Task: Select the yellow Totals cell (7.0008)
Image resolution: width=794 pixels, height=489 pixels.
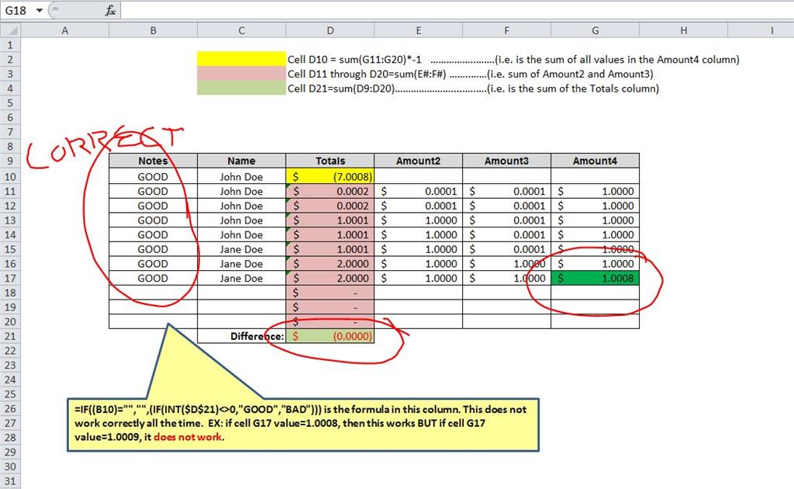Action: coord(330,176)
